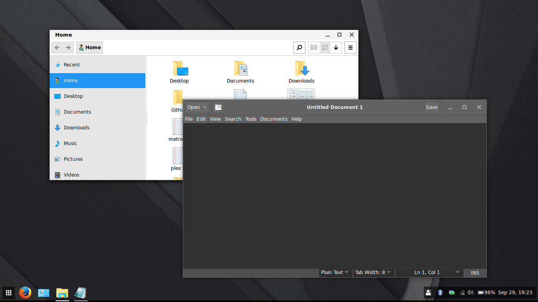This screenshot has width=538, height=302.
Task: Open the Edit menu
Action: click(x=201, y=119)
